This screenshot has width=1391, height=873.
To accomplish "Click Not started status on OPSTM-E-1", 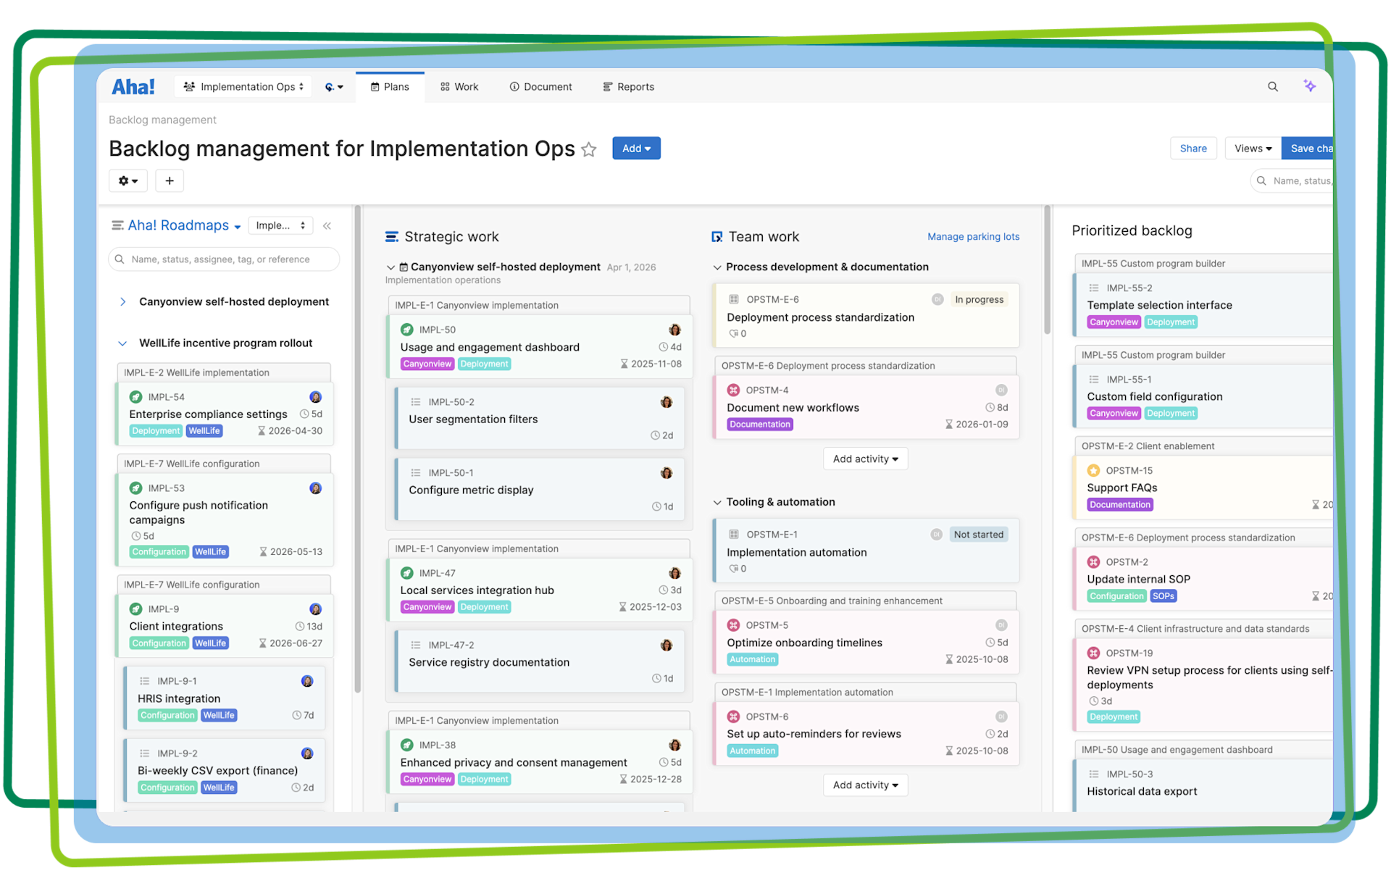I will point(978,535).
